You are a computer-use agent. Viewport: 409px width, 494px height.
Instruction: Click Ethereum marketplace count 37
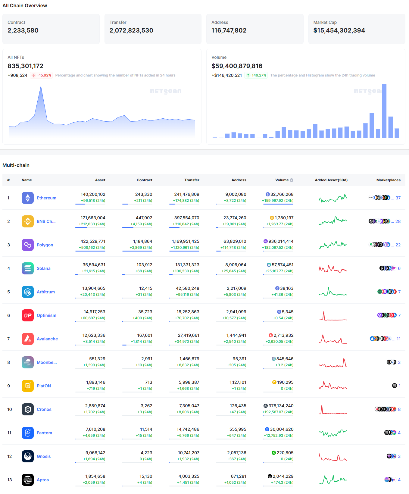pos(398,198)
